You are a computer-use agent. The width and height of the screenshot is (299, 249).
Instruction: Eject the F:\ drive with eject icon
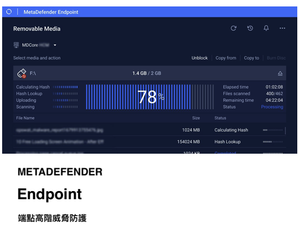click(280, 73)
